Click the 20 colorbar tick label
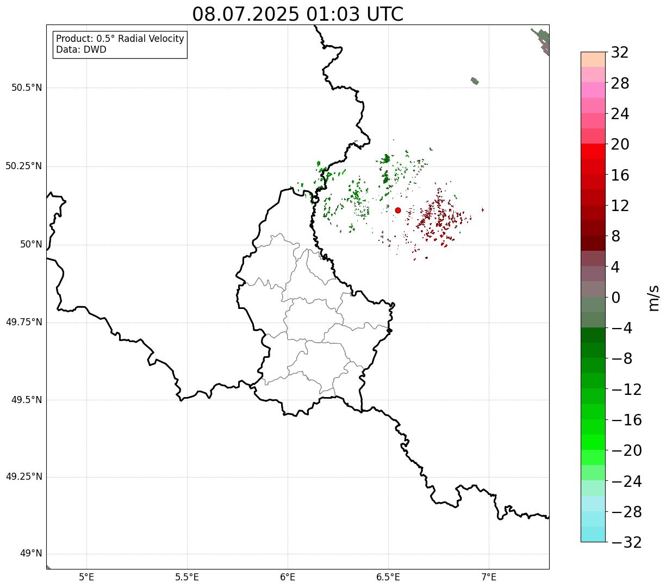 pos(620,145)
